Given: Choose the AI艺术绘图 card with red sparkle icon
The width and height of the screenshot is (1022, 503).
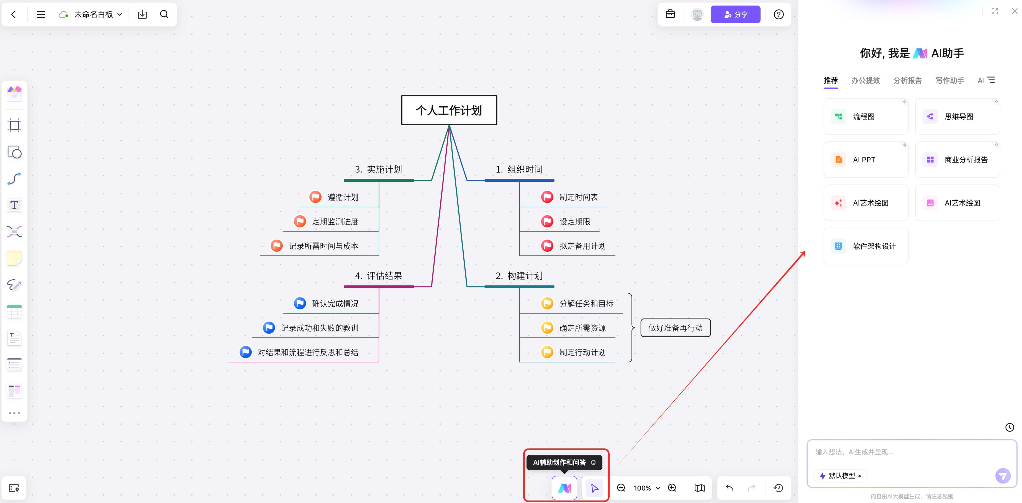Looking at the screenshot, I should [866, 203].
